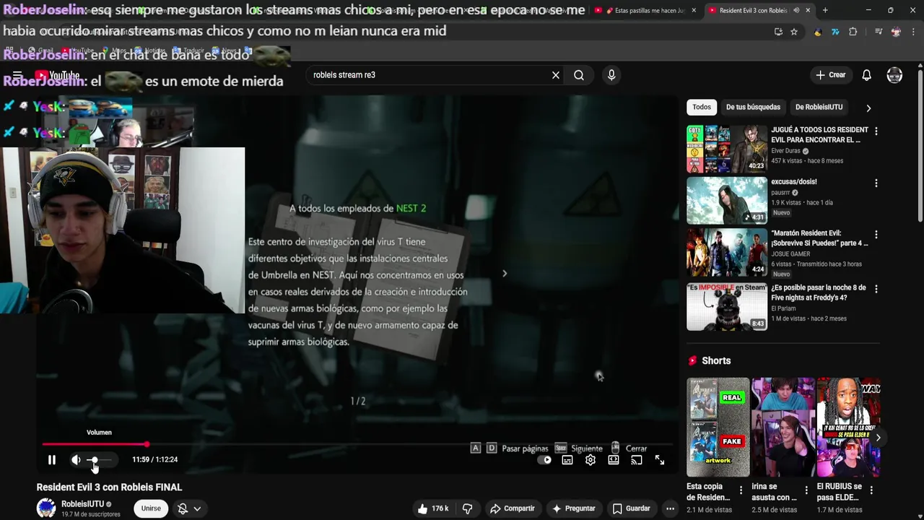The height and width of the screenshot is (520, 924).
Task: Switch to Estas pastillas me hacen browser tab
Action: (646, 11)
